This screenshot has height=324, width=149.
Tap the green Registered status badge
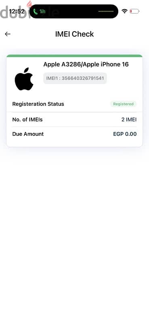tap(123, 104)
